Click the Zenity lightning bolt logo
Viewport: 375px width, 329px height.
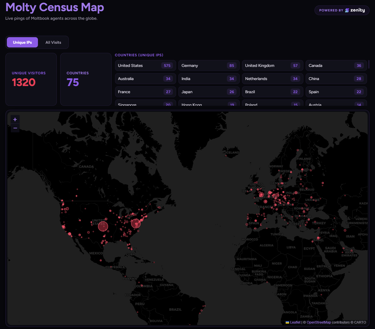click(x=347, y=10)
